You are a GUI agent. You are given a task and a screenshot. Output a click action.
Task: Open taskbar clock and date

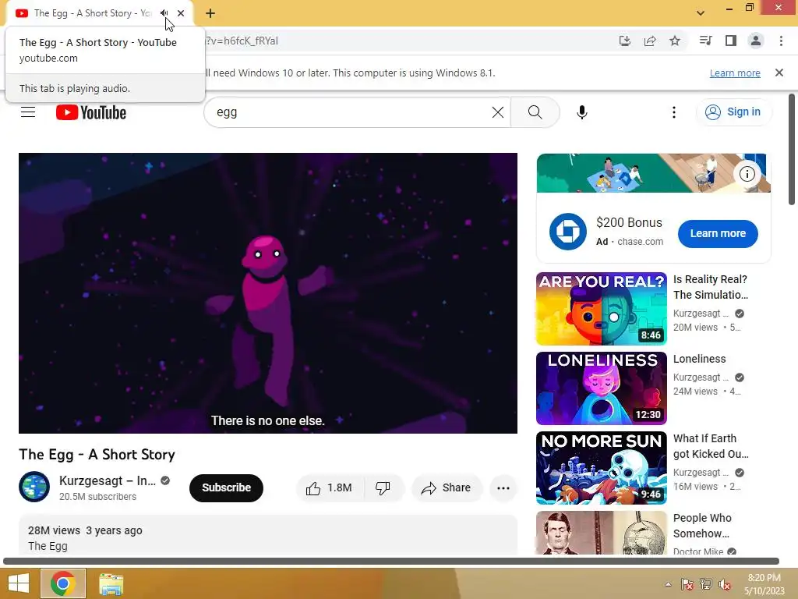(764, 584)
